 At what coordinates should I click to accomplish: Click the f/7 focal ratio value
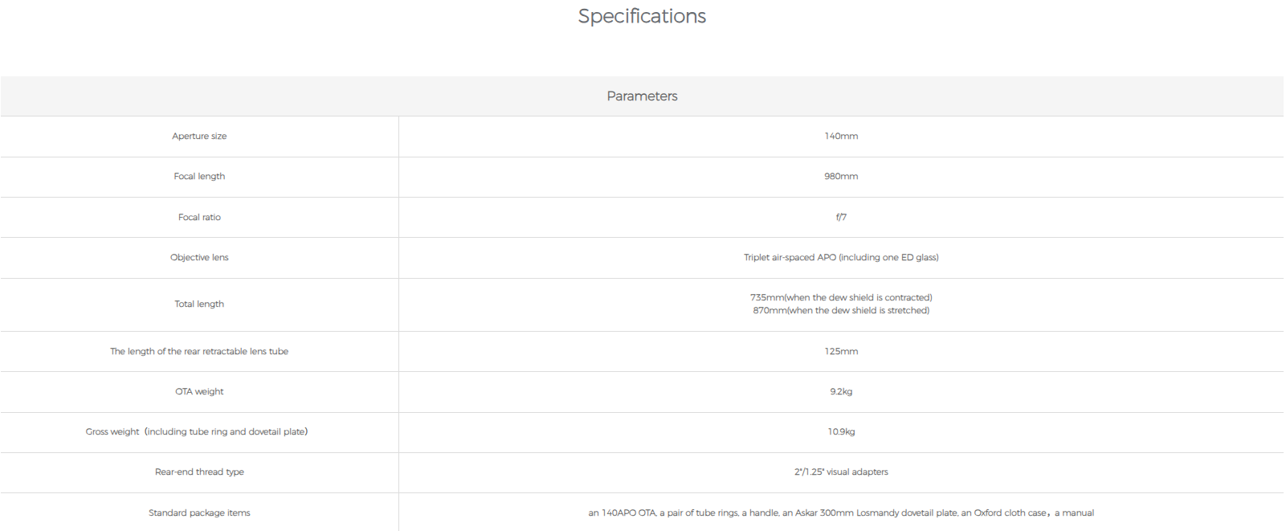841,218
